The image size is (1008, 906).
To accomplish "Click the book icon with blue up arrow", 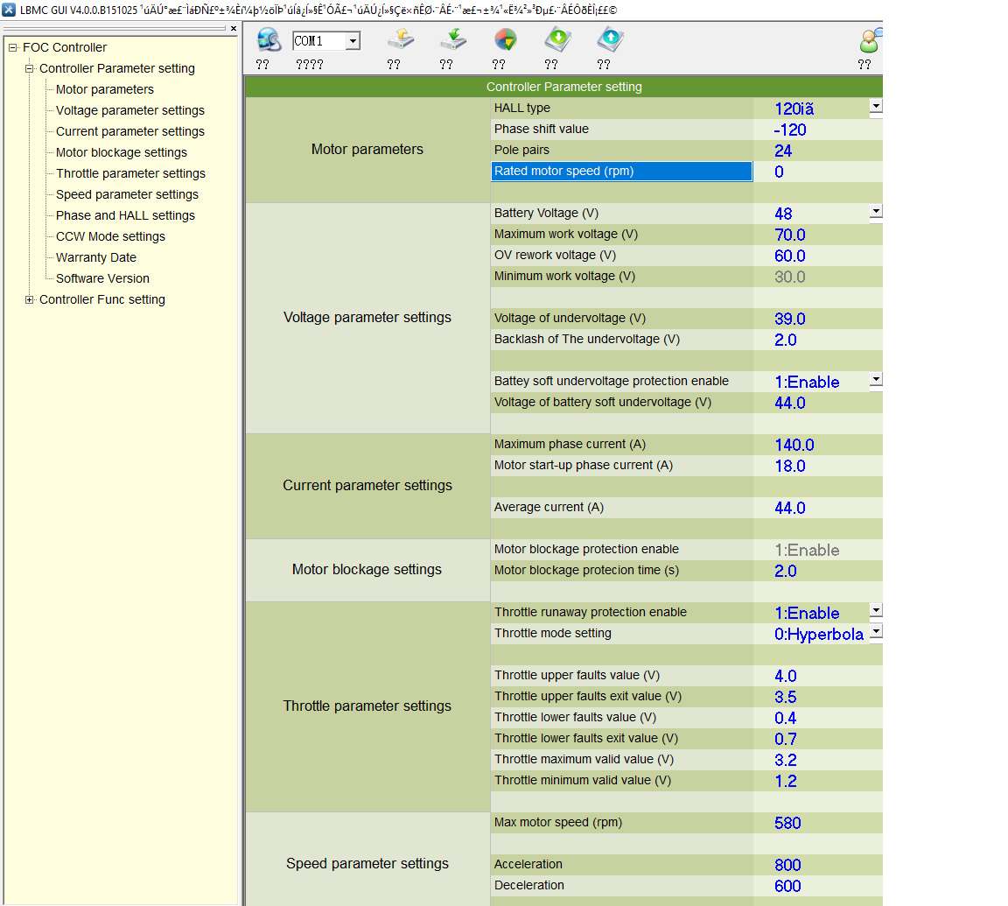I will point(610,40).
